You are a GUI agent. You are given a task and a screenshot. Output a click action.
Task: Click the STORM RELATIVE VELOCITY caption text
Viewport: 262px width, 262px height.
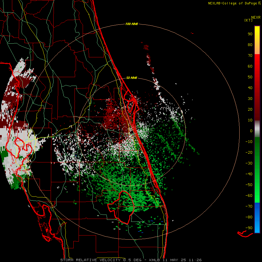click(x=90, y=260)
